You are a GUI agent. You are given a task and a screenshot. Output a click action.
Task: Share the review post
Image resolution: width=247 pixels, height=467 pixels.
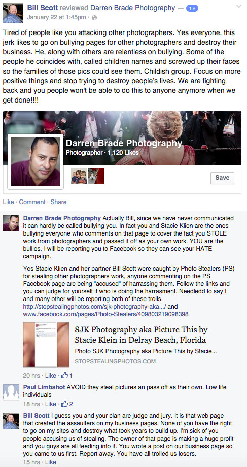(x=58, y=202)
